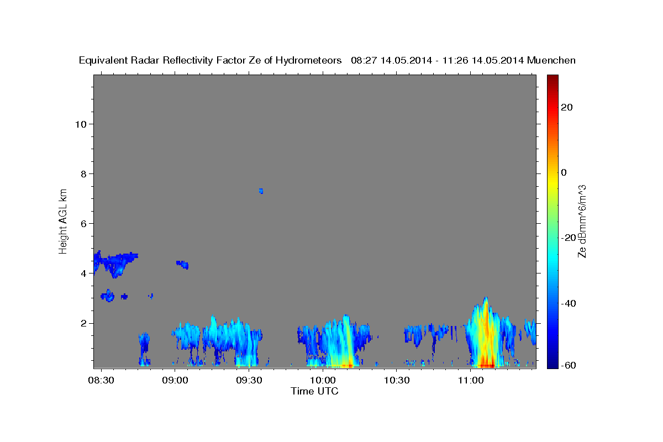Click the colorbar value 0

pos(564,172)
